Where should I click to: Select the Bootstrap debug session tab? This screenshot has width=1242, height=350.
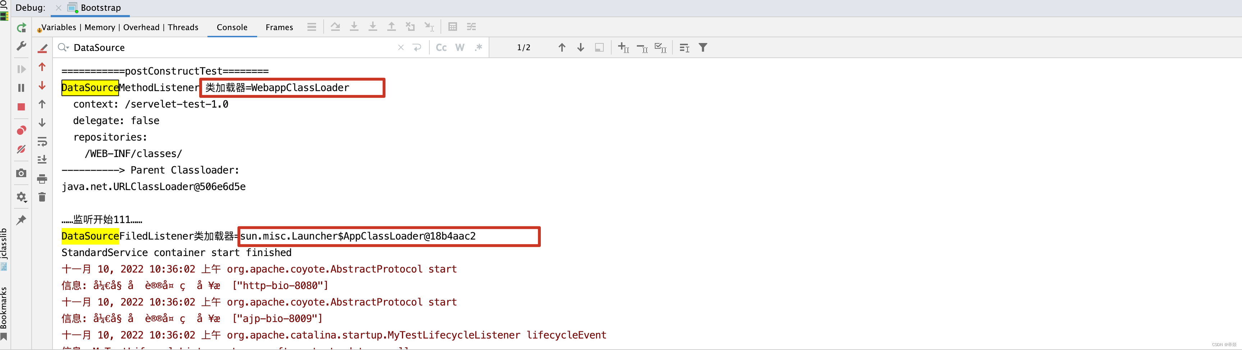coord(95,8)
